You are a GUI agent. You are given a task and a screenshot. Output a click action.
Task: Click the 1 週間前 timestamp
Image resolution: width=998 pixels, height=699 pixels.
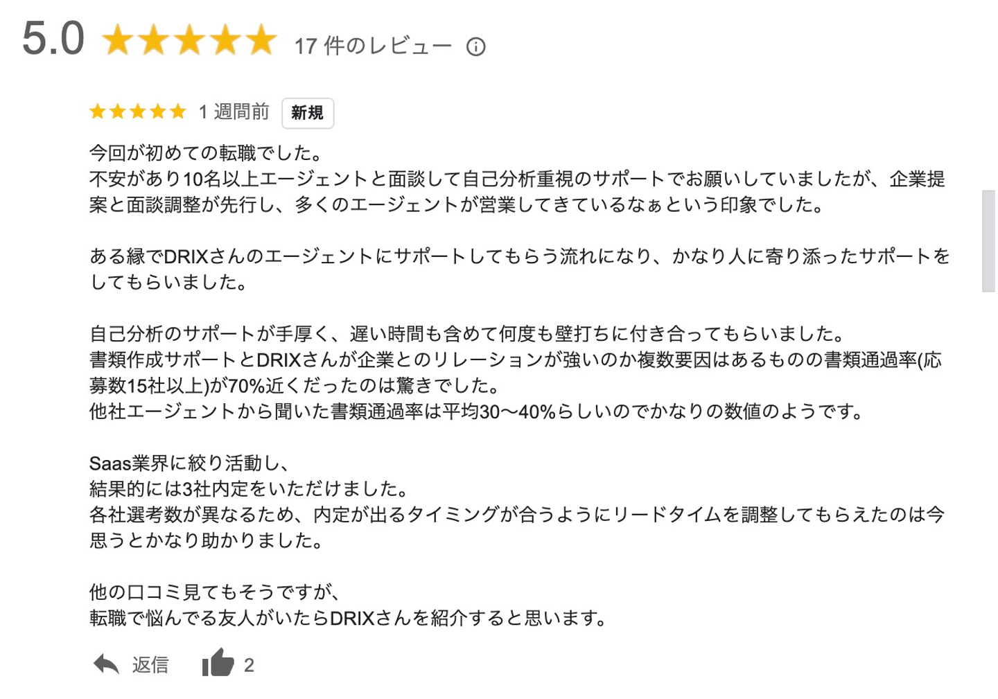[x=234, y=112]
